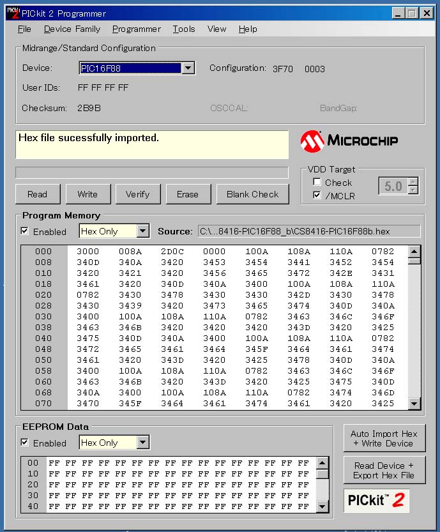Image resolution: width=440 pixels, height=532 pixels.
Task: Click Auto Import Hex + Write Device
Action: tap(384, 438)
